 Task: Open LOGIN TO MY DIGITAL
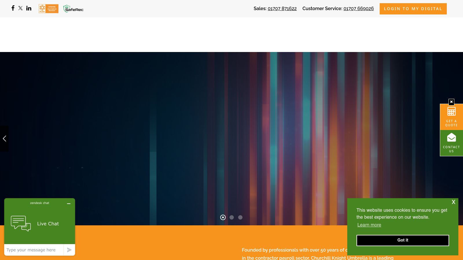(413, 9)
